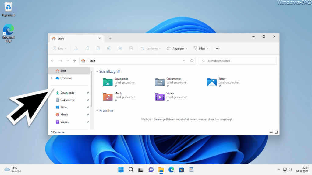Click the navigation pane scrollbar
This screenshot has width=312, height=175.
pos(92,89)
